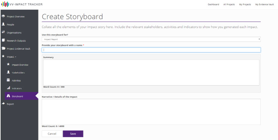This screenshot has height=140, width=278.
Task: Save the storyboard
Action: coord(73,134)
